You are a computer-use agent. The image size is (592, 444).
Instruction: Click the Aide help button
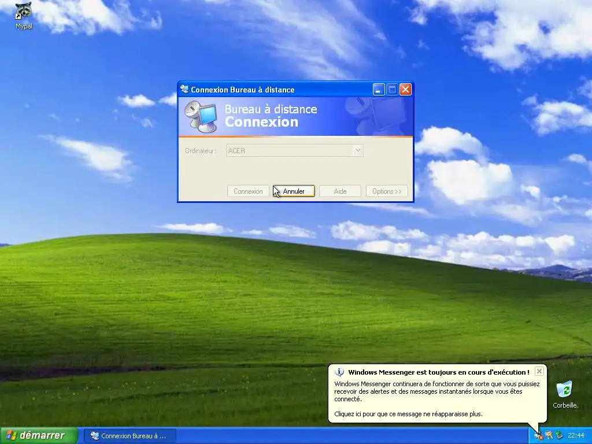(x=340, y=191)
